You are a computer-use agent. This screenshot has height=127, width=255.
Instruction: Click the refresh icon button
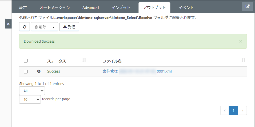click(24, 27)
